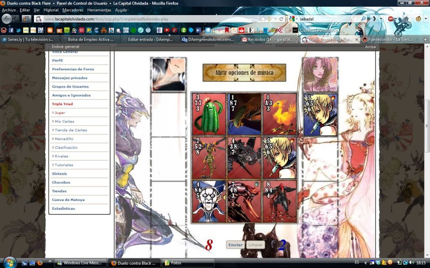Open the Twitter bookmark icon
Screen dimensions: 430x268
pyautogui.click(x=18, y=30)
